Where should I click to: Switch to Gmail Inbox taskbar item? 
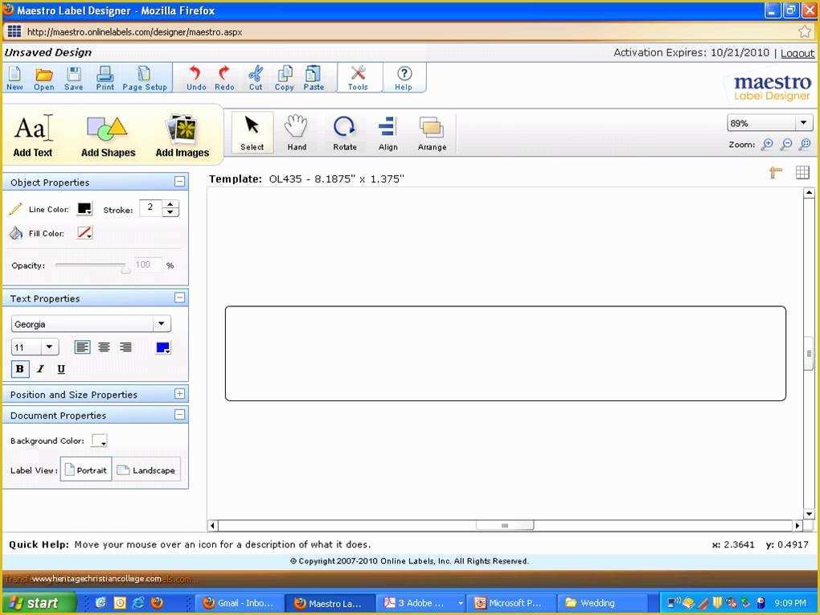pos(240,603)
